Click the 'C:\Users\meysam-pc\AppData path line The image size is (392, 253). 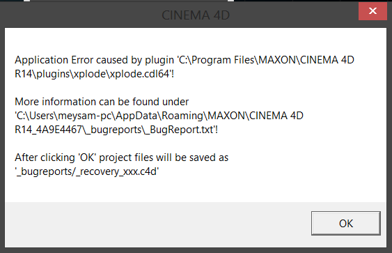(159, 116)
